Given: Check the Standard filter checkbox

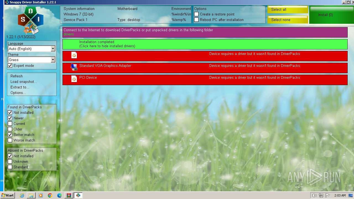Looking at the screenshot, I should pyautogui.click(x=10, y=167).
